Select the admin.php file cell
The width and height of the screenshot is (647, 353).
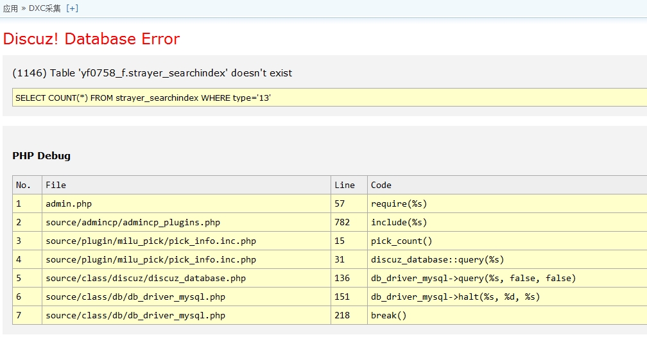point(69,203)
